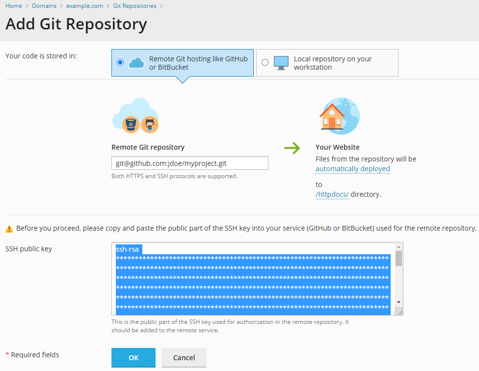This screenshot has height=371, width=479.
Task: Select the Remote Git hosting radio button
Action: tap(120, 63)
